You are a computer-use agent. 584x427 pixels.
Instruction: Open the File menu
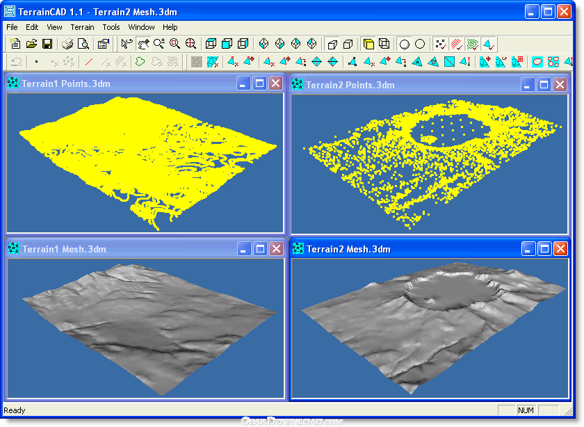point(12,27)
